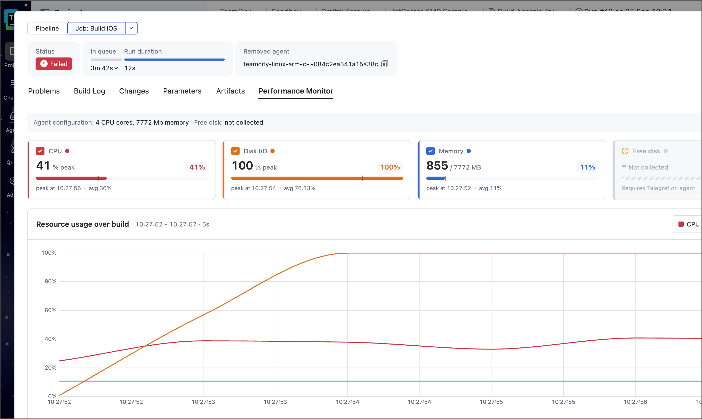
Task: Click the gray dot beside Free disk
Action: click(666, 151)
